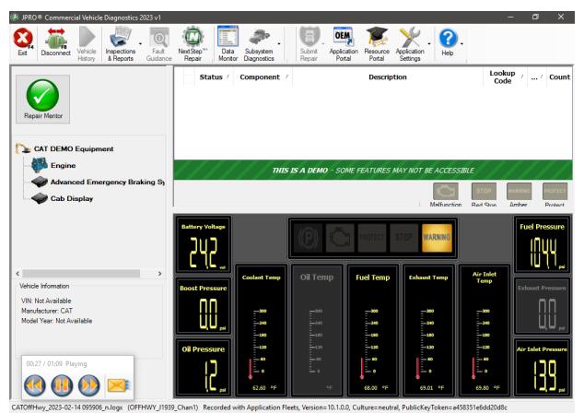Click the dashboard STOP indicator
584x413 pixels.
click(404, 238)
